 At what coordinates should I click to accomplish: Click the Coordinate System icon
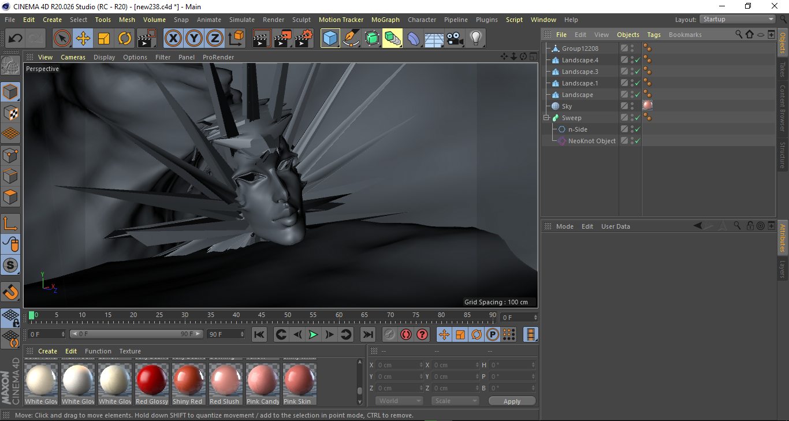(236, 39)
